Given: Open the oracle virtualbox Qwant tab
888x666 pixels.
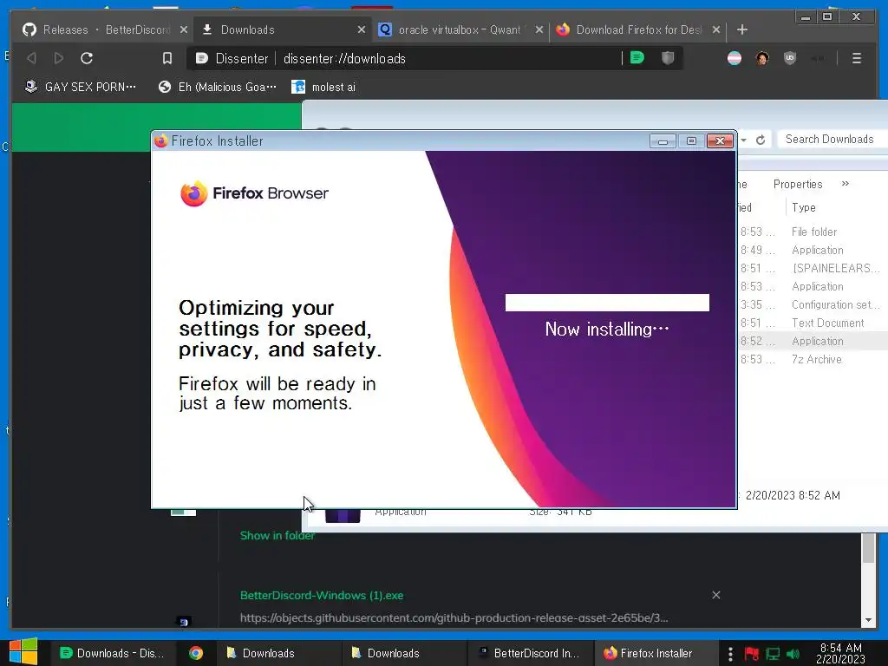Looking at the screenshot, I should pos(460,30).
